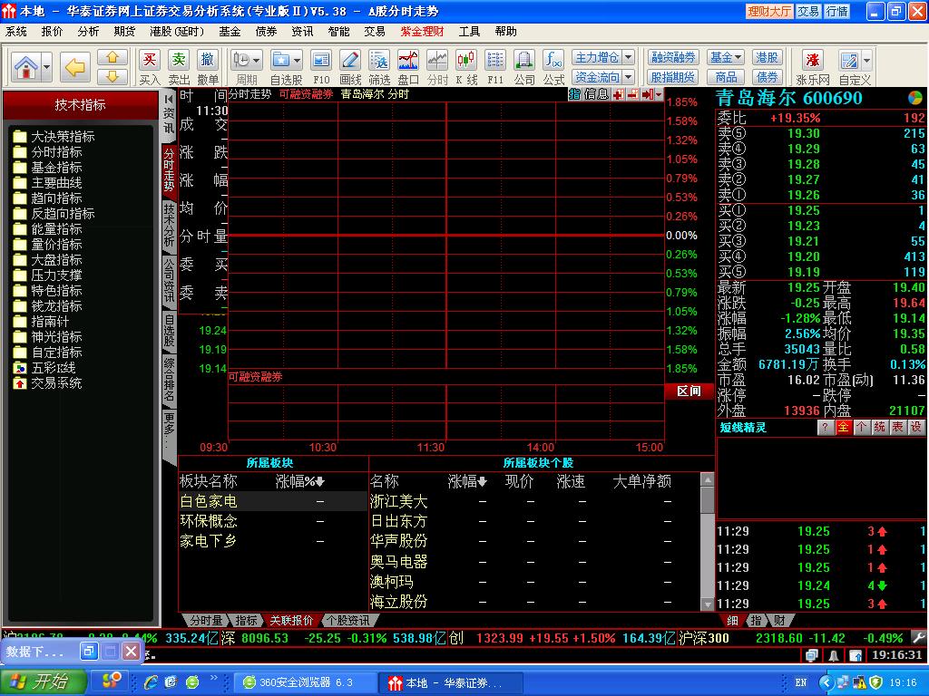
Task: Open the 筛选 stock filter icon
Action: [x=379, y=60]
